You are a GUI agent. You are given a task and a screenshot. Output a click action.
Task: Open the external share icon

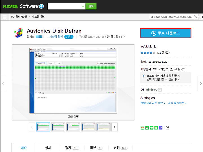(168, 128)
